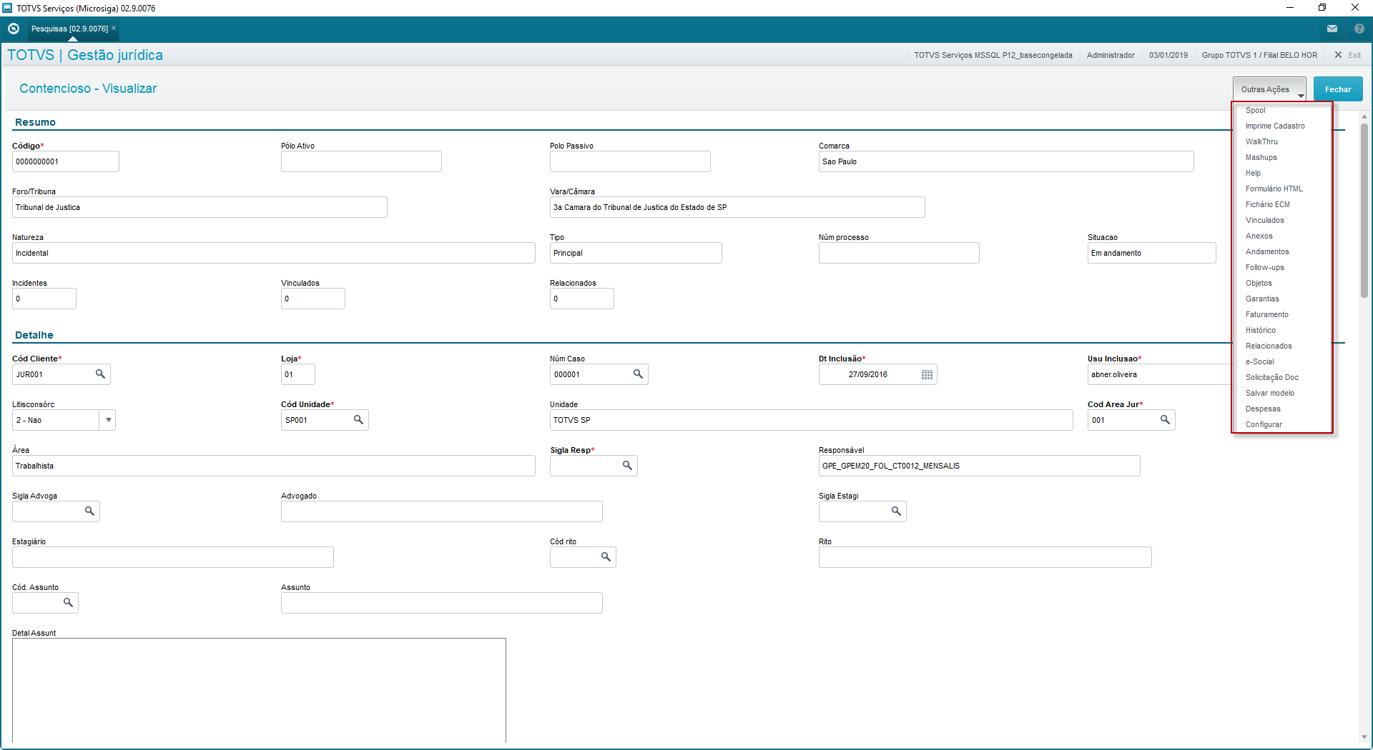Select the Pesquisas tab
Viewport: 1373px width, 750px height.
coord(69,29)
